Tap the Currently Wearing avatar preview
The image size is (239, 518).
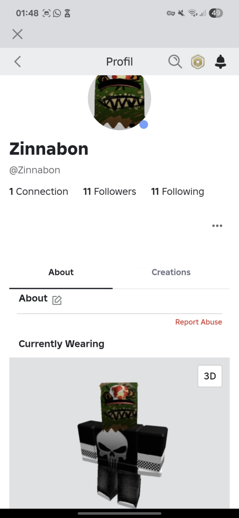(x=119, y=433)
